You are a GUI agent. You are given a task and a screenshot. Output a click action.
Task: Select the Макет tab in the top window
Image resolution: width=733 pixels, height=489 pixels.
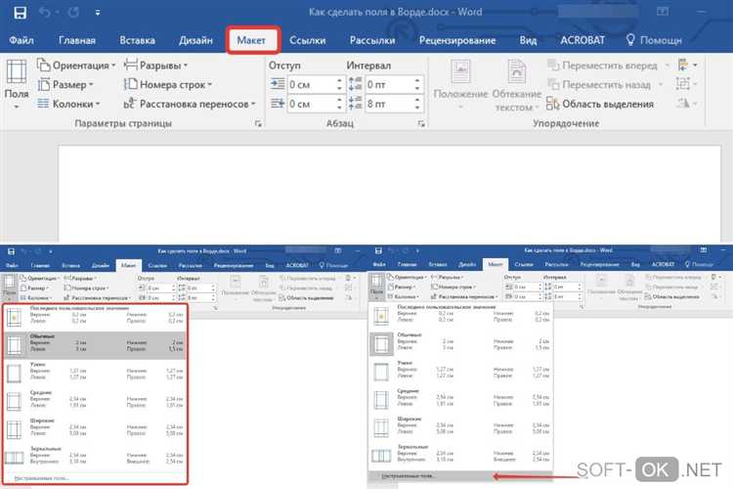(251, 41)
